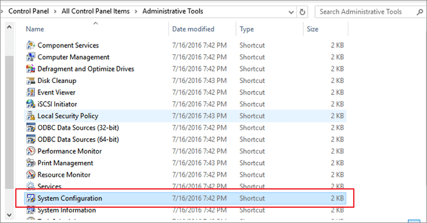Go to All Control Panel Items breadcrumb
Image resolution: width=427 pixels, height=223 pixels.
point(96,11)
